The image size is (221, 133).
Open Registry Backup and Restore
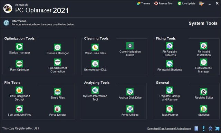(x=170, y=90)
